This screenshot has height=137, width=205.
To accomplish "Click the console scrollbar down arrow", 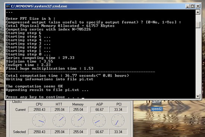I will (x=198, y=96).
